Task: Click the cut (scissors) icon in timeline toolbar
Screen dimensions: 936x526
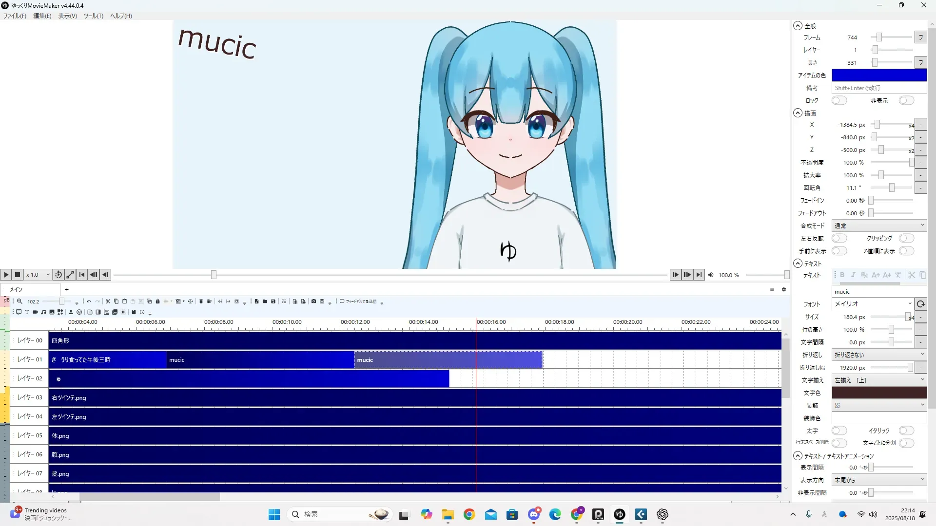Action: (x=108, y=301)
